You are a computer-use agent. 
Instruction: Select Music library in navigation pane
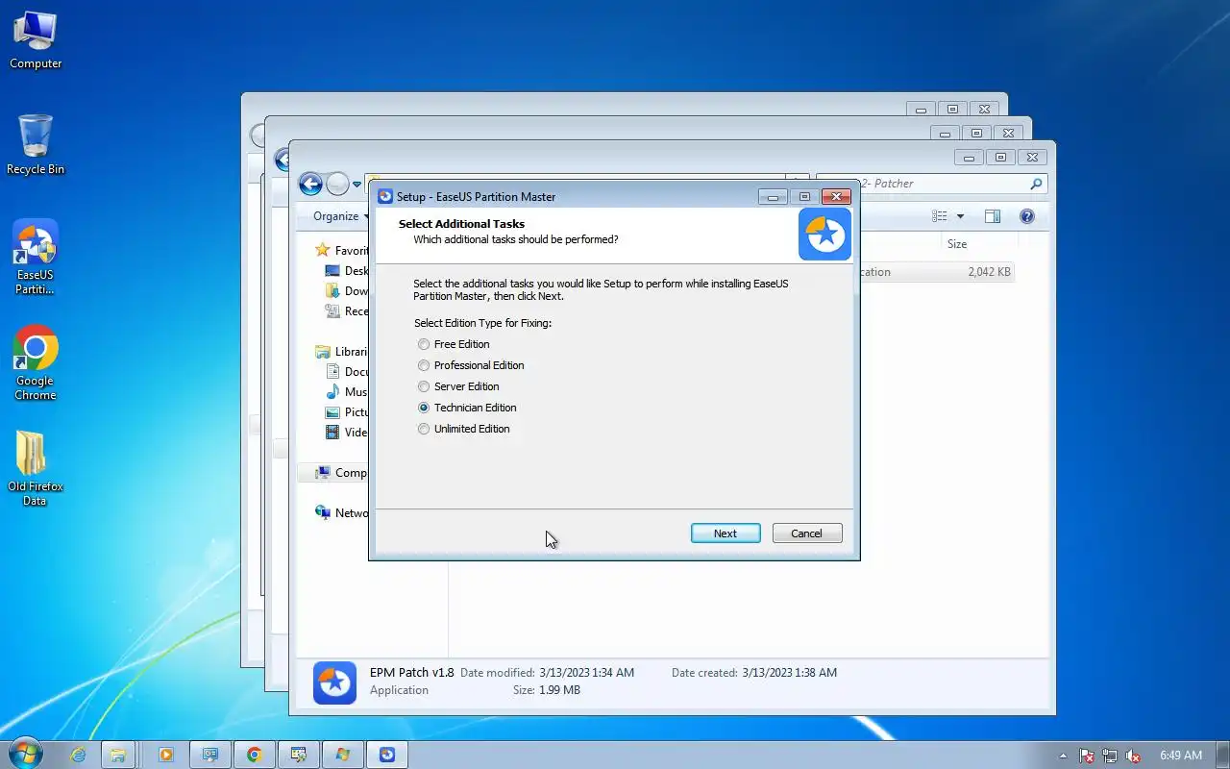point(347,392)
